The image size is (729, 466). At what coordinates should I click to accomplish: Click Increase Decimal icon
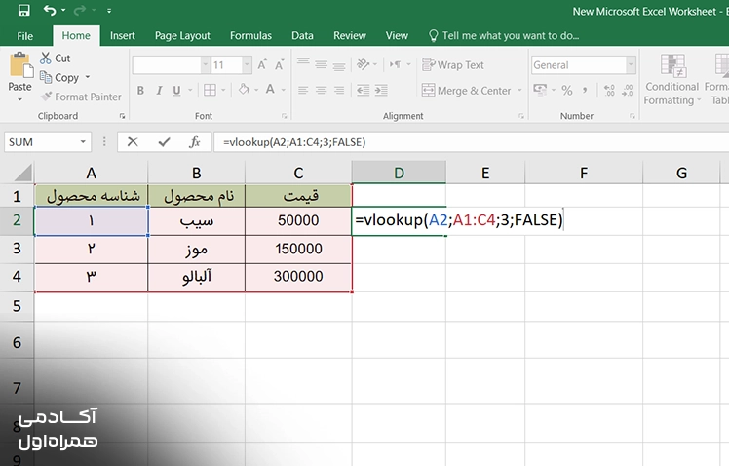click(x=609, y=90)
